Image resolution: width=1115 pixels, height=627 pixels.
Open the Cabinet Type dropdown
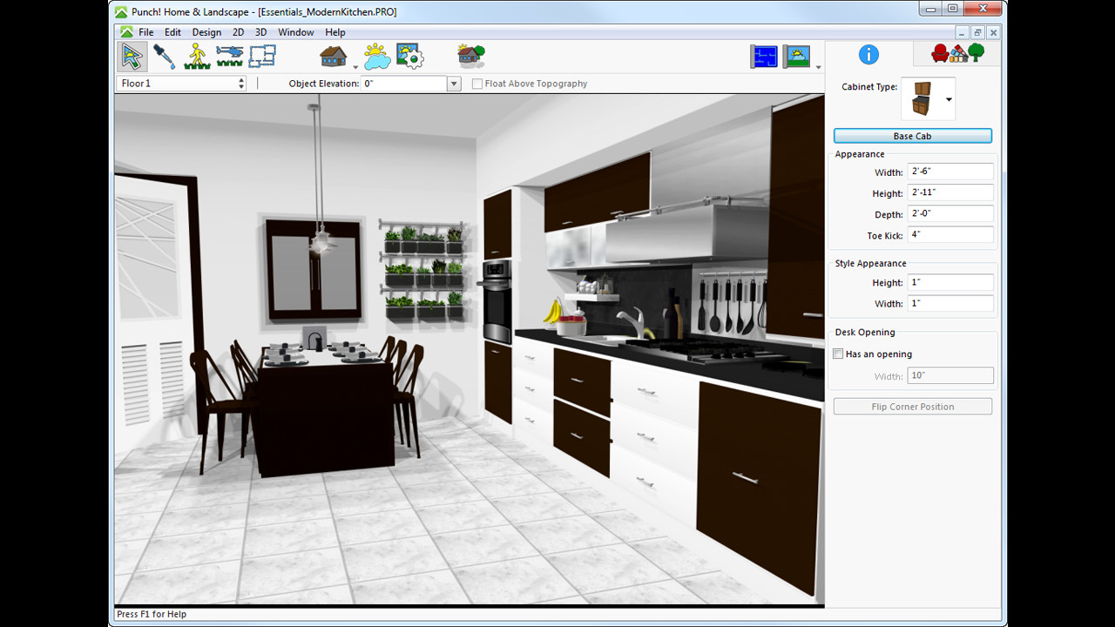[x=947, y=98]
